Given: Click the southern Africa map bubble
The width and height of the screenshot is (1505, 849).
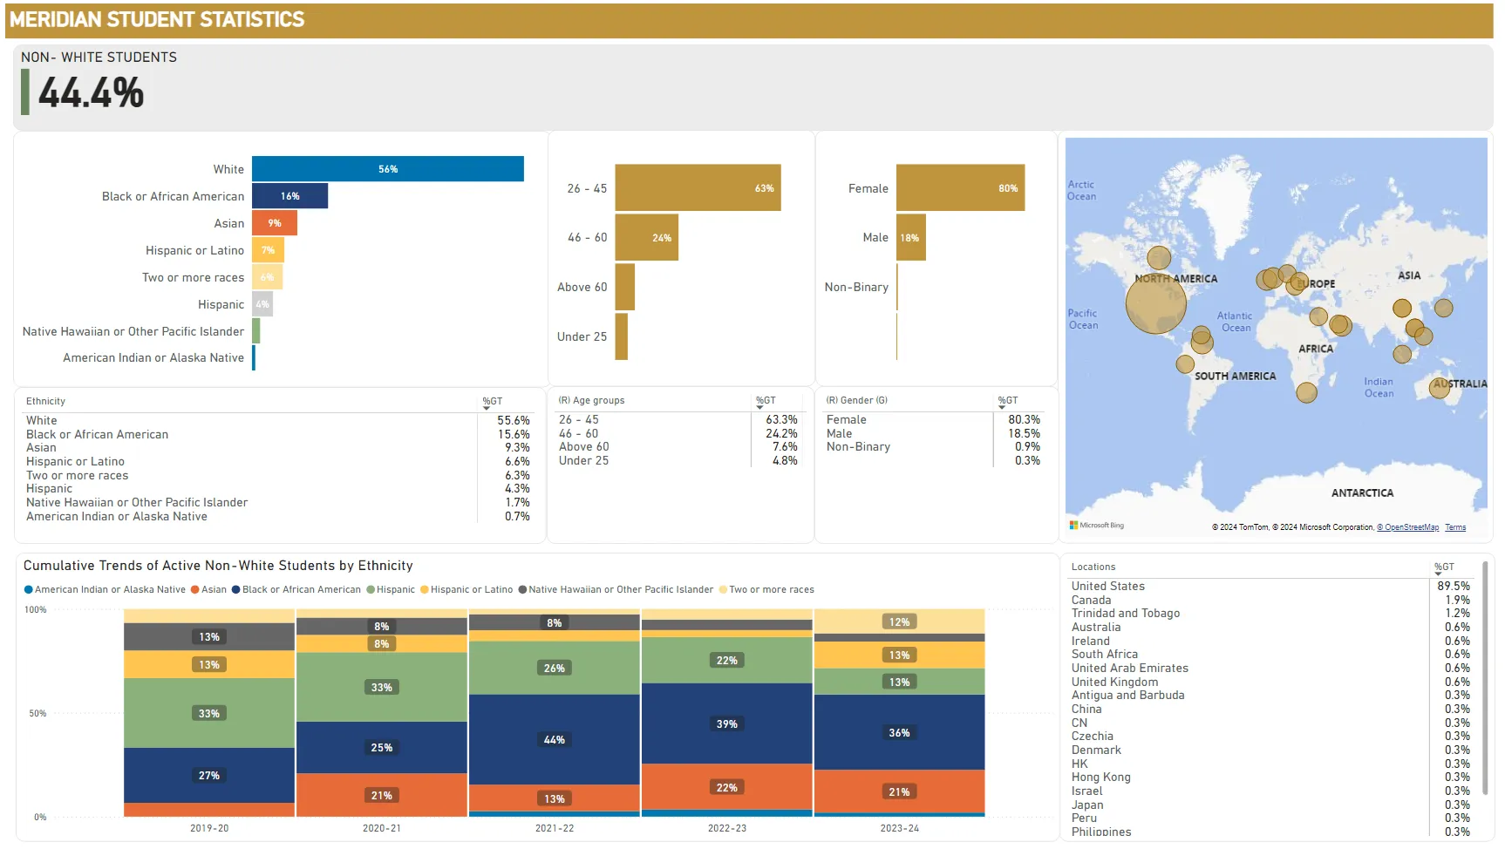Looking at the screenshot, I should (x=1306, y=393).
